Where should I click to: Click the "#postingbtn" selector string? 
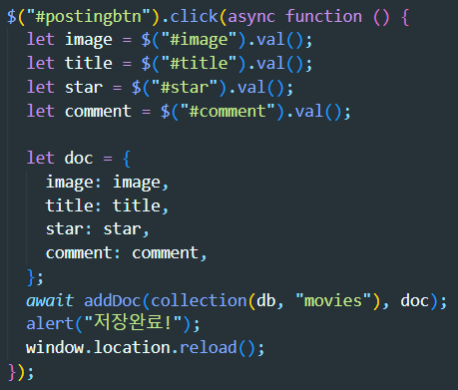89,17
